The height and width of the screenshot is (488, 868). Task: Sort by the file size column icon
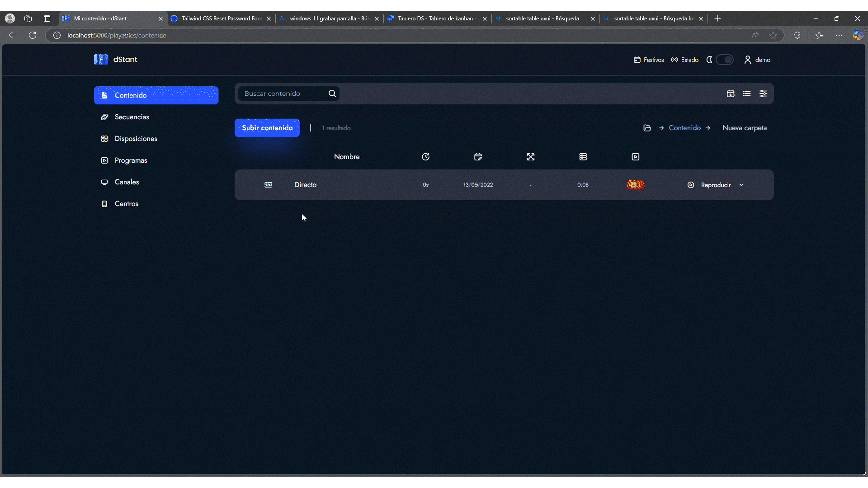(x=583, y=157)
